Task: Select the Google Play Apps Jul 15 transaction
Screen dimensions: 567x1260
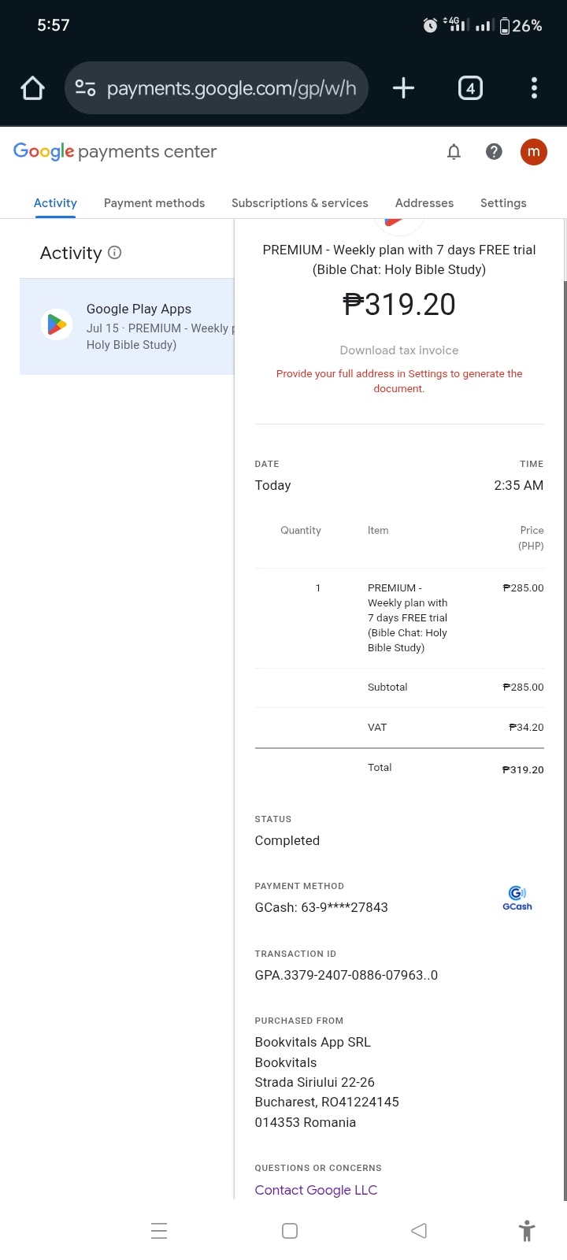Action: (127, 326)
